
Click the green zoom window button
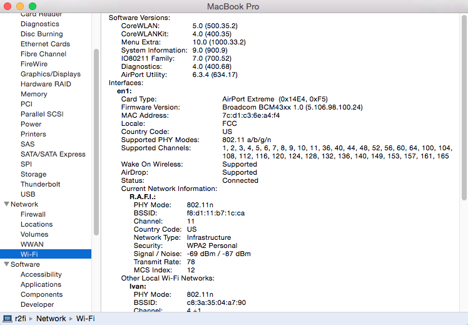tap(33, 6)
